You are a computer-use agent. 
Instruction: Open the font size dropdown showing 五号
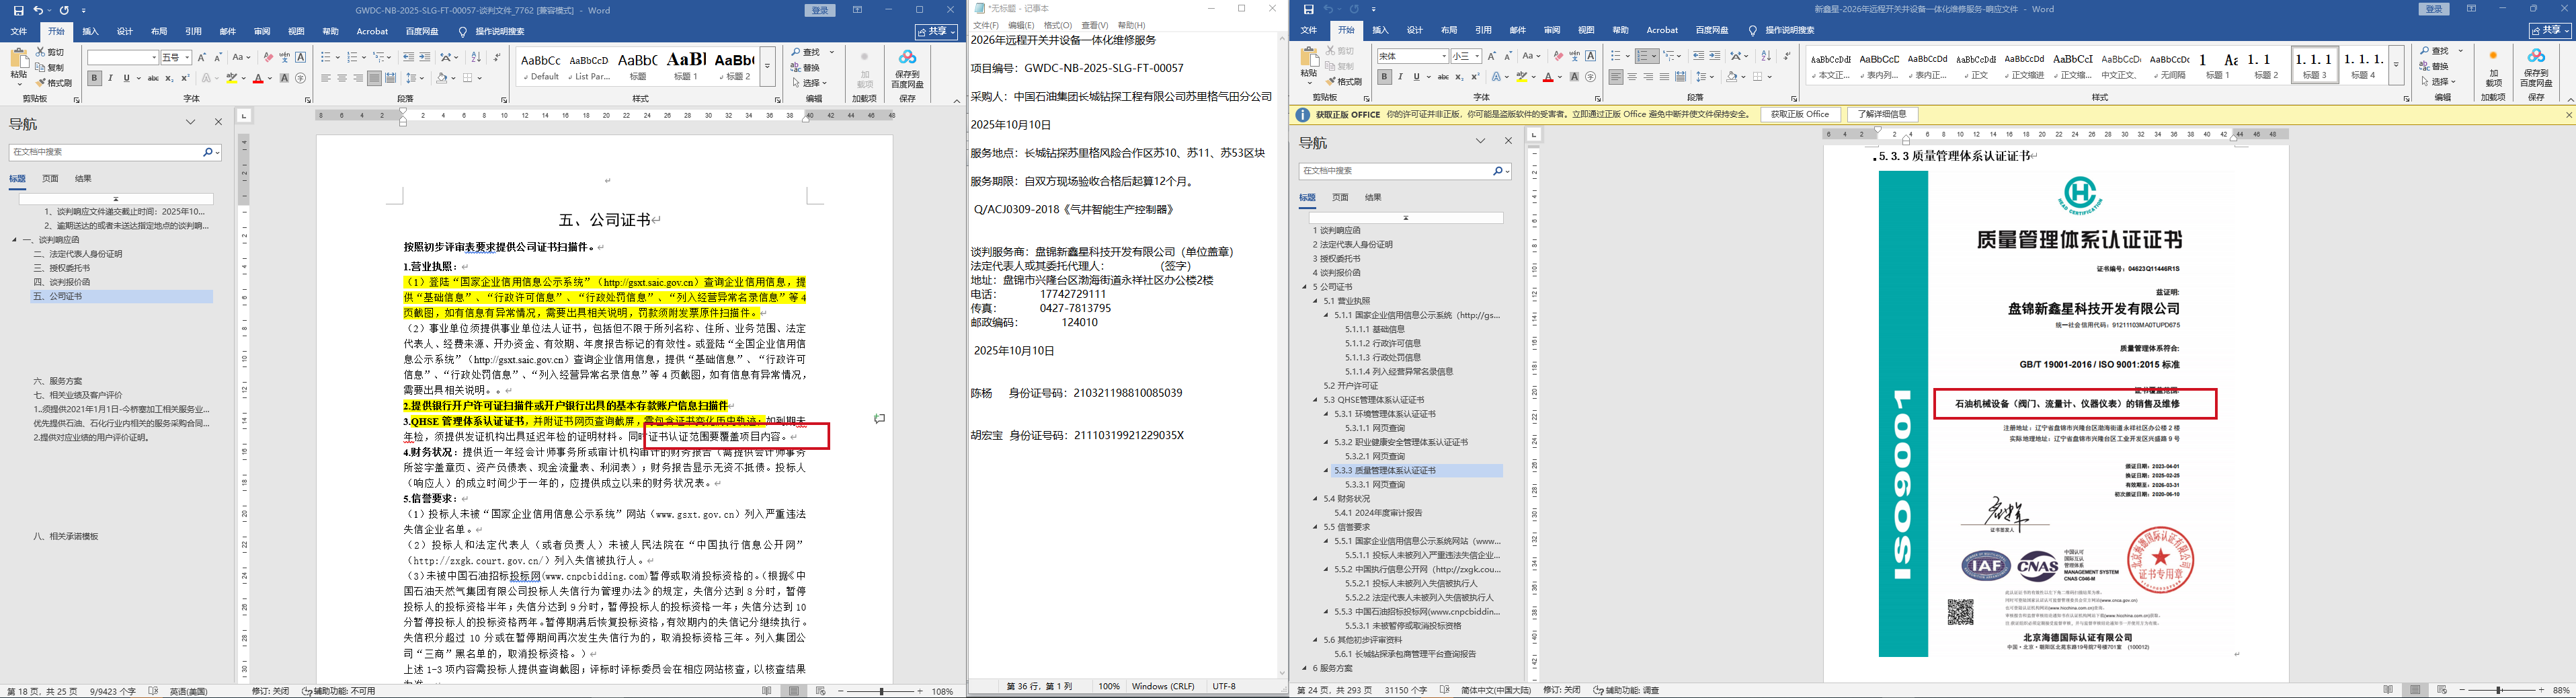pyautogui.click(x=187, y=58)
